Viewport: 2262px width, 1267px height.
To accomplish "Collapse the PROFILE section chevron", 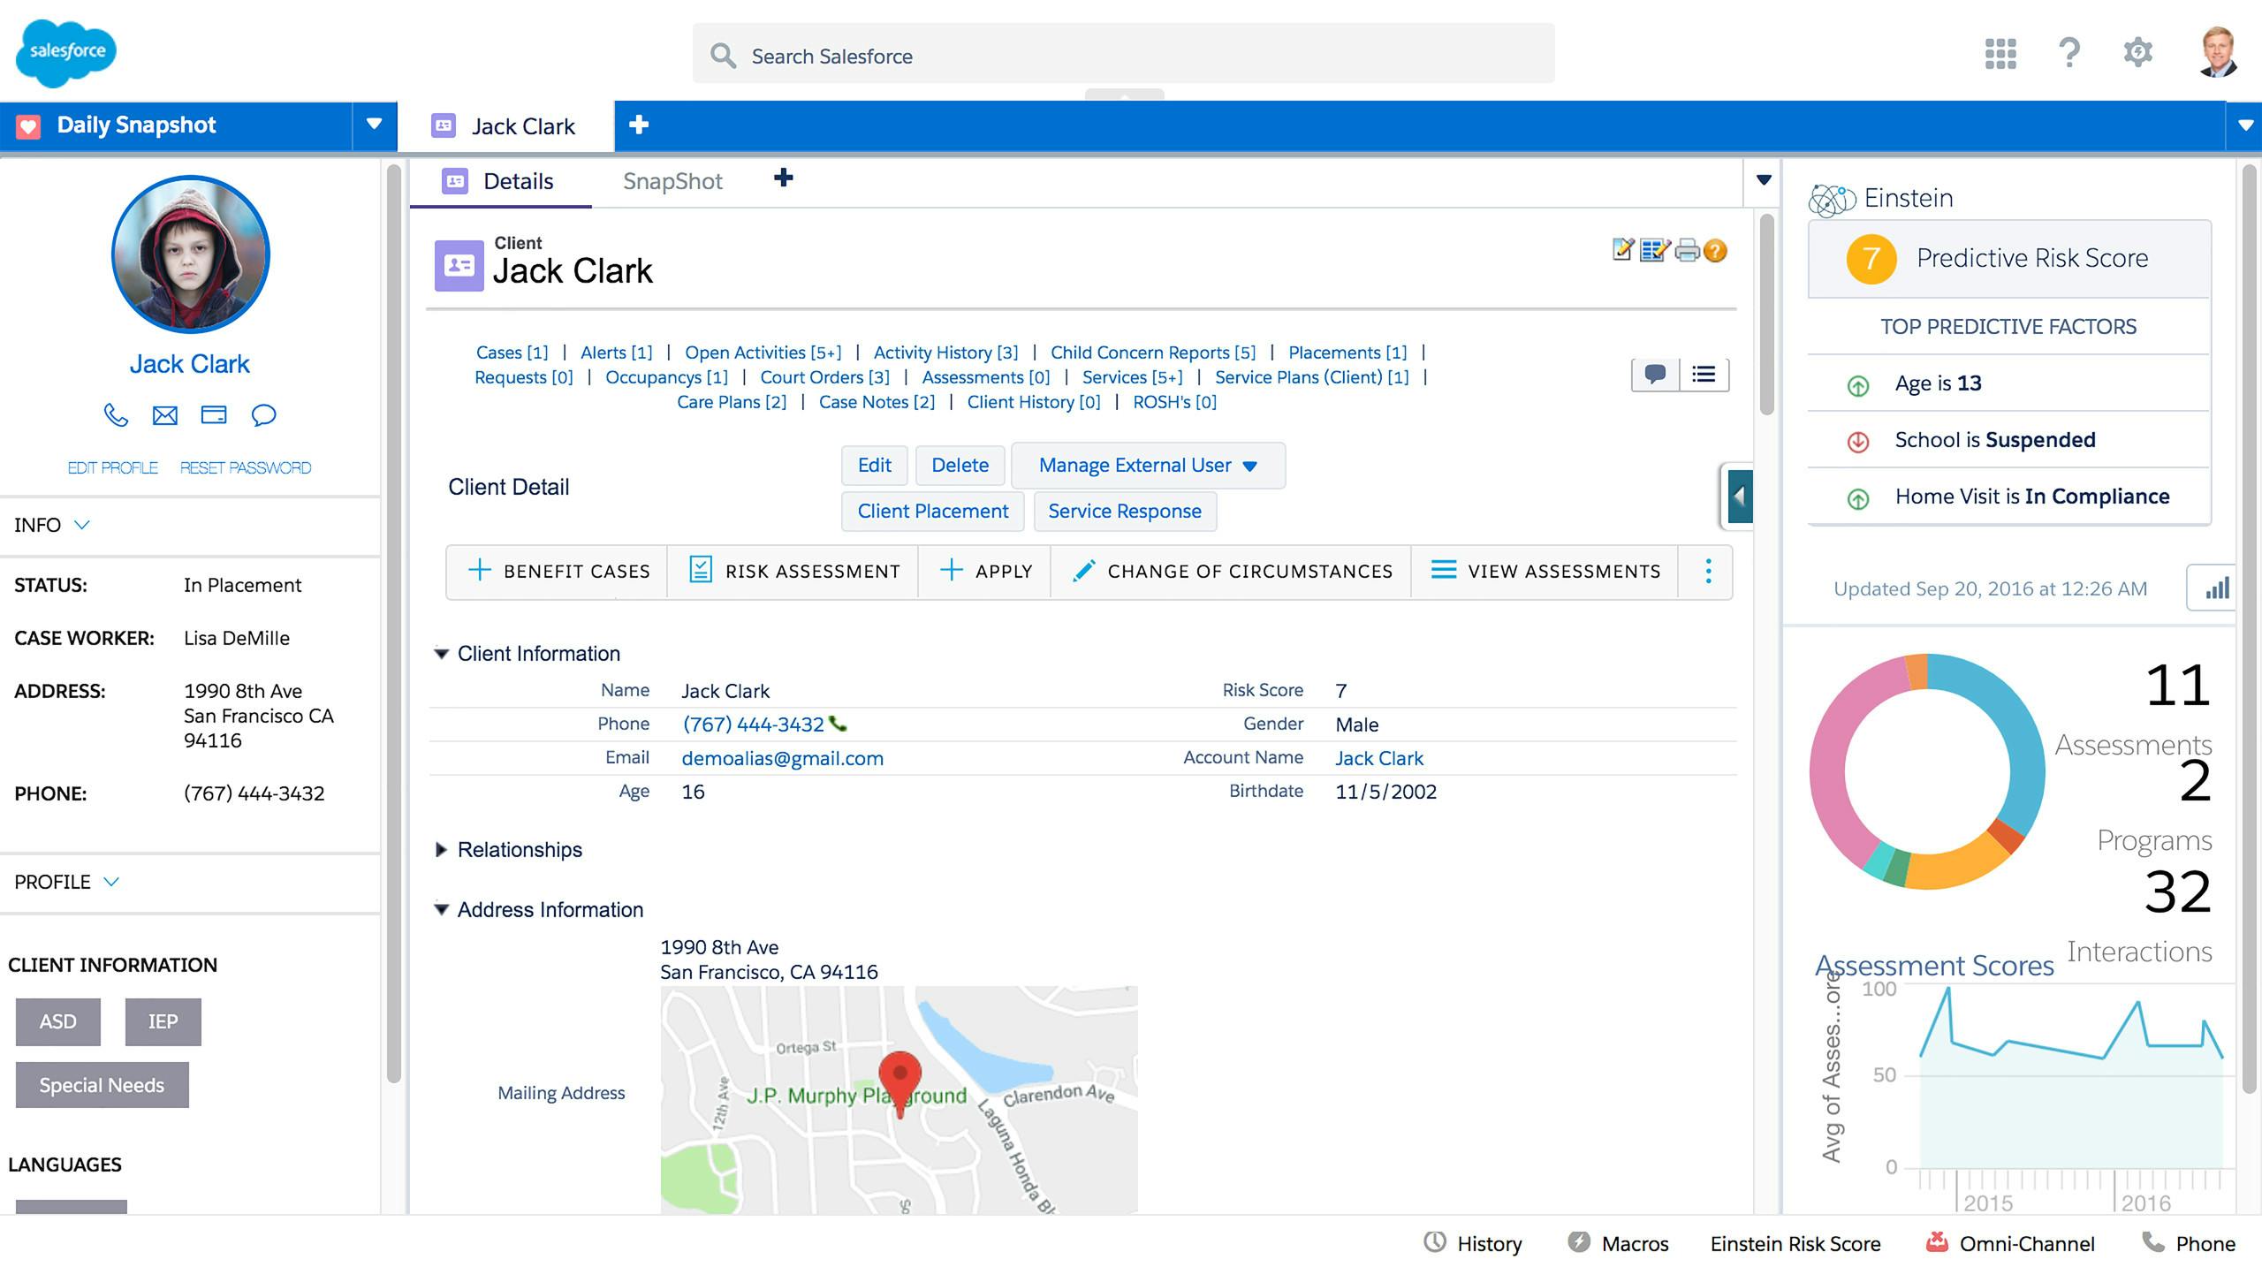I will [x=111, y=882].
